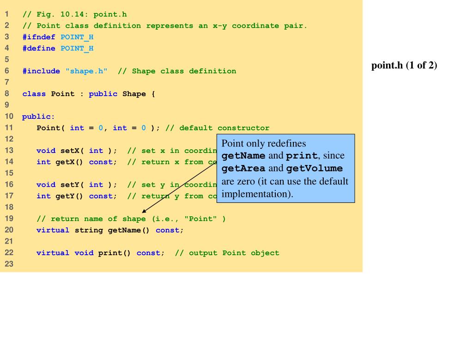Click the 'class Point : public Shape {' line
This screenshot has height=355, width=473.
click(89, 94)
